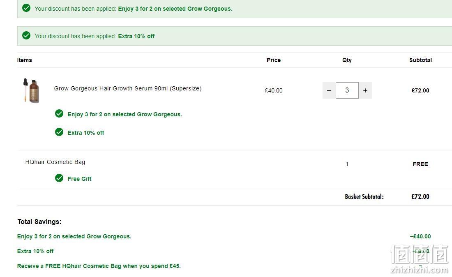Image resolution: width=452 pixels, height=277 pixels.
Task: Click the Extra 10% off discount banner text
Action: [x=95, y=36]
